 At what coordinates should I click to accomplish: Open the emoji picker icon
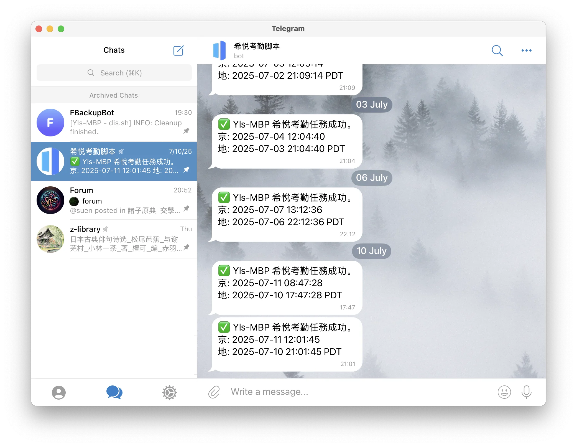click(x=504, y=392)
